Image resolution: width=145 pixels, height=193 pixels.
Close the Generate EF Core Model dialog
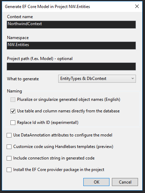(x=137, y=6)
